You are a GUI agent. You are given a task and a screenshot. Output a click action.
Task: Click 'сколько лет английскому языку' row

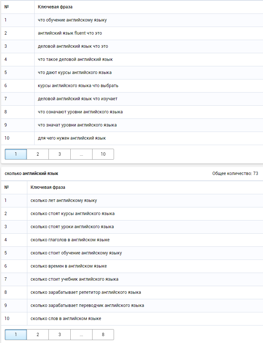pos(132,200)
